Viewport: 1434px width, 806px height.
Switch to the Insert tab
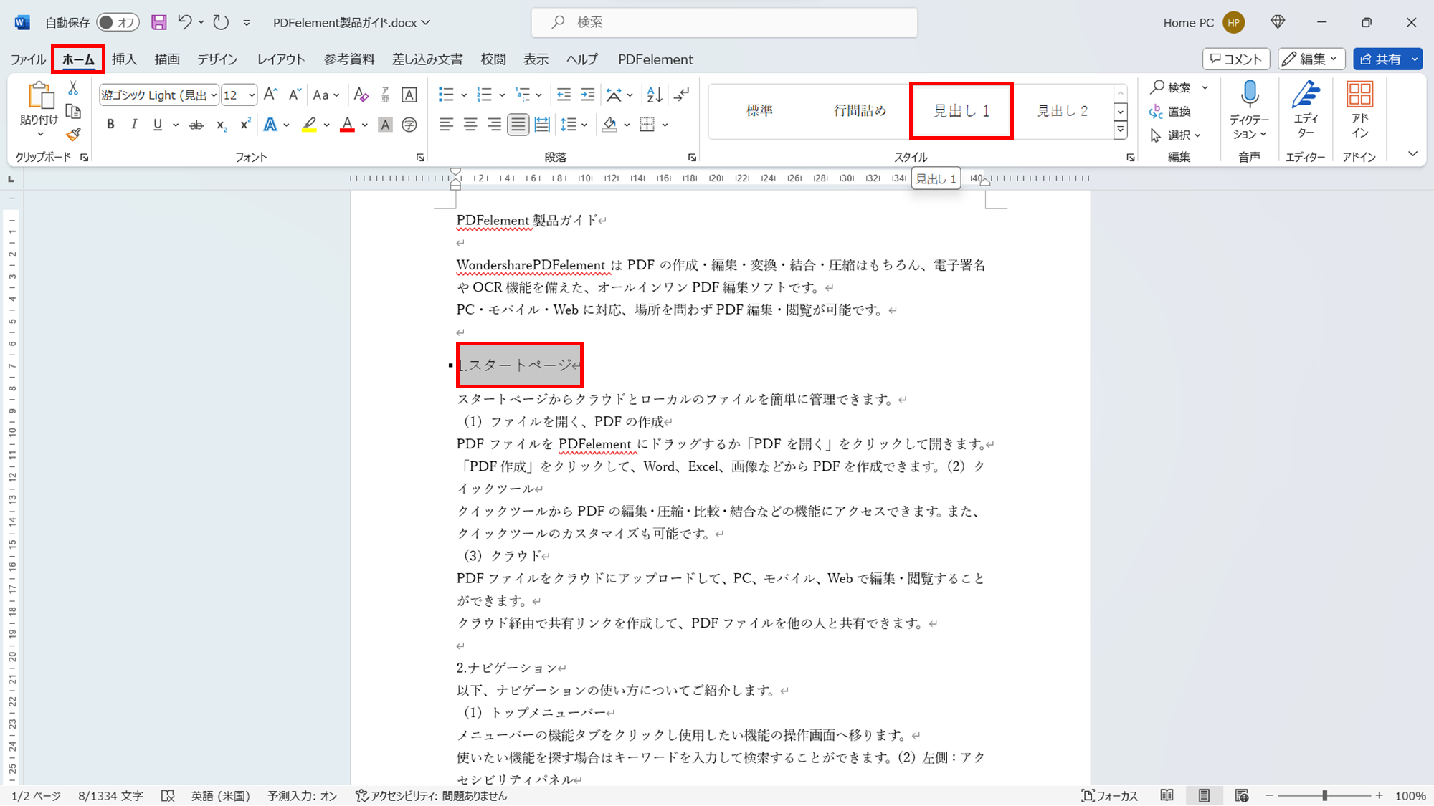124,59
